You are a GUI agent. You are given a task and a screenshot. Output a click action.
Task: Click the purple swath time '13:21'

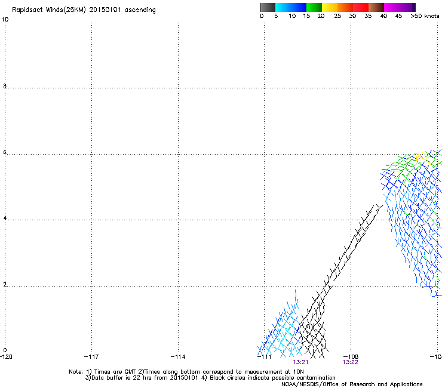[300, 362]
